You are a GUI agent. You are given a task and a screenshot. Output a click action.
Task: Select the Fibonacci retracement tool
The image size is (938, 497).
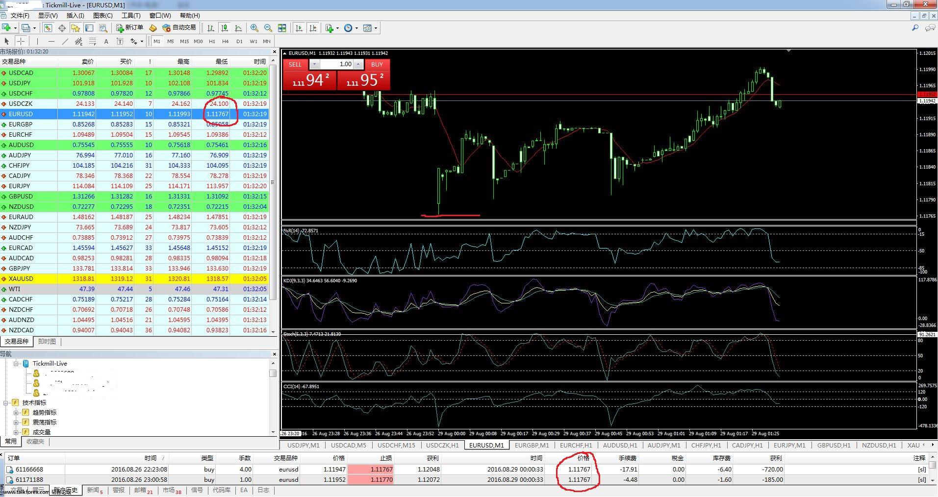[92, 41]
